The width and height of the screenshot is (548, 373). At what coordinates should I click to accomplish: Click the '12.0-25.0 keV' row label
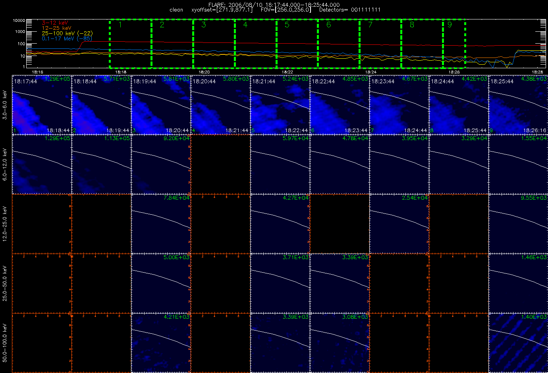5,224
